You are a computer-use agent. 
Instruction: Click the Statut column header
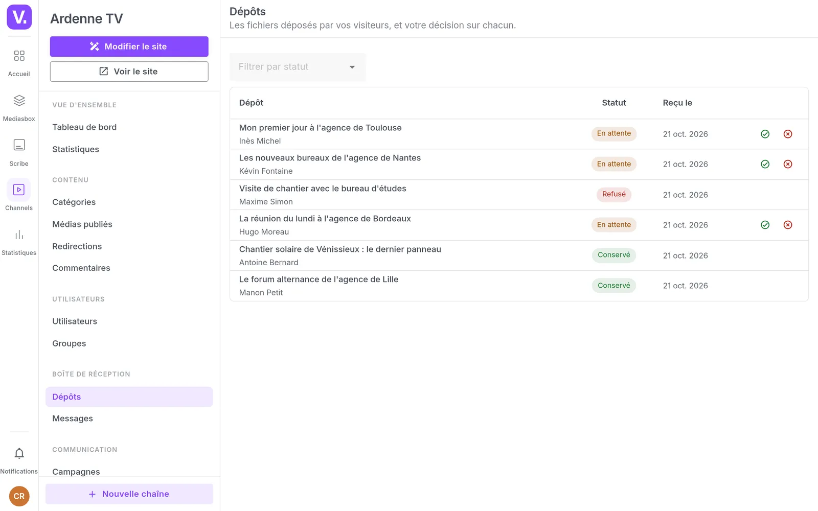(x=614, y=103)
